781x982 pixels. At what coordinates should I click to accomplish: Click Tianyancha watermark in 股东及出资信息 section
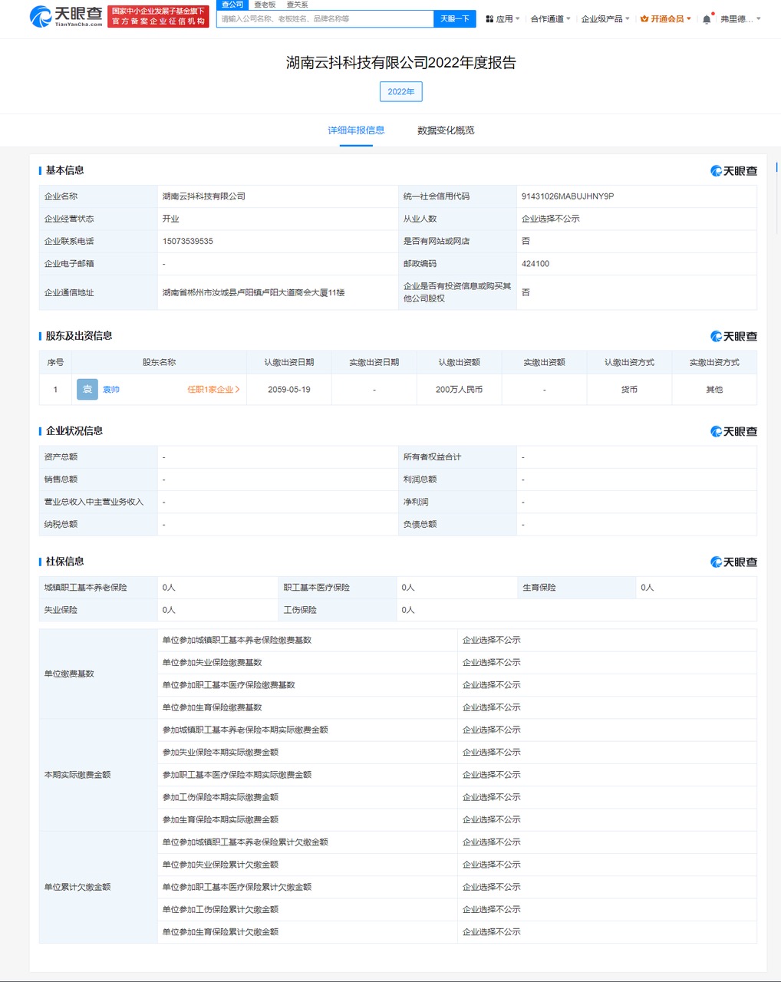coord(733,337)
